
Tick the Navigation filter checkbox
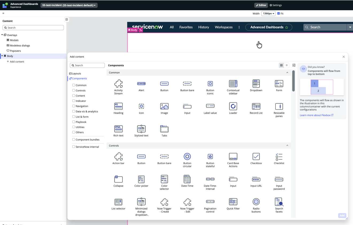click(73, 106)
